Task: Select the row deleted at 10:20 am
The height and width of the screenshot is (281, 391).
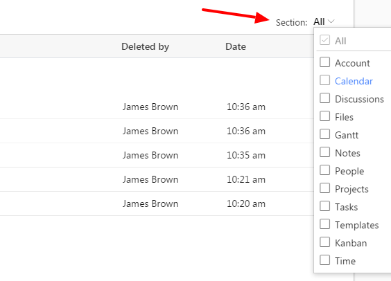Action: pyautogui.click(x=157, y=203)
